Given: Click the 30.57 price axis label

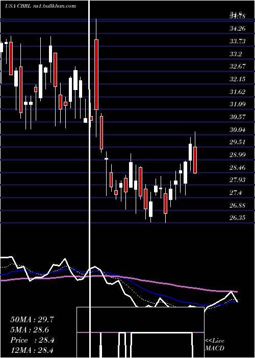Looking at the screenshot, I should (237, 117).
